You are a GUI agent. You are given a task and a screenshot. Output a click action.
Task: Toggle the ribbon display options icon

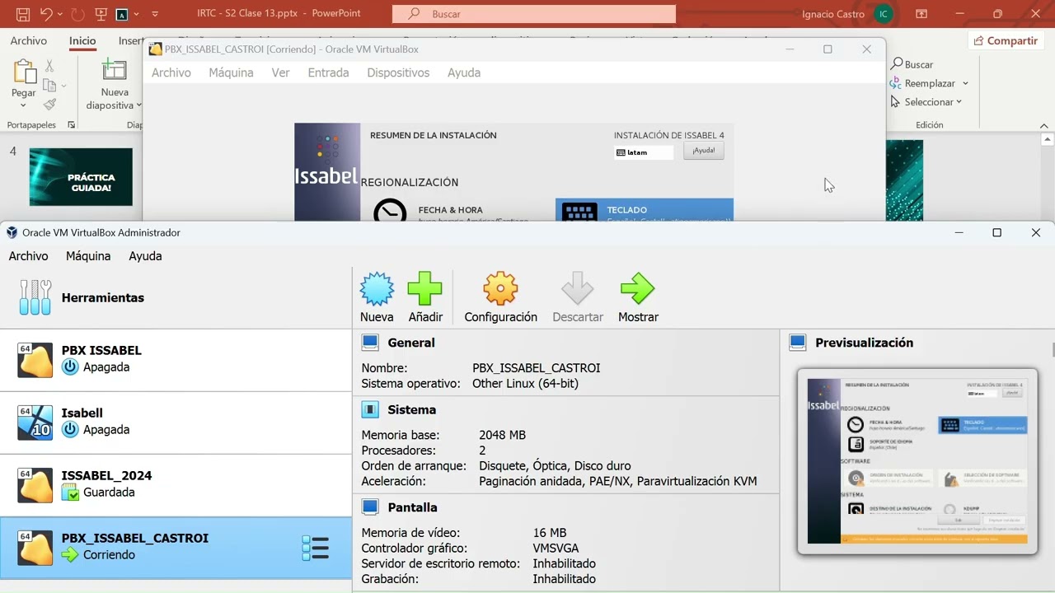pos(920,14)
